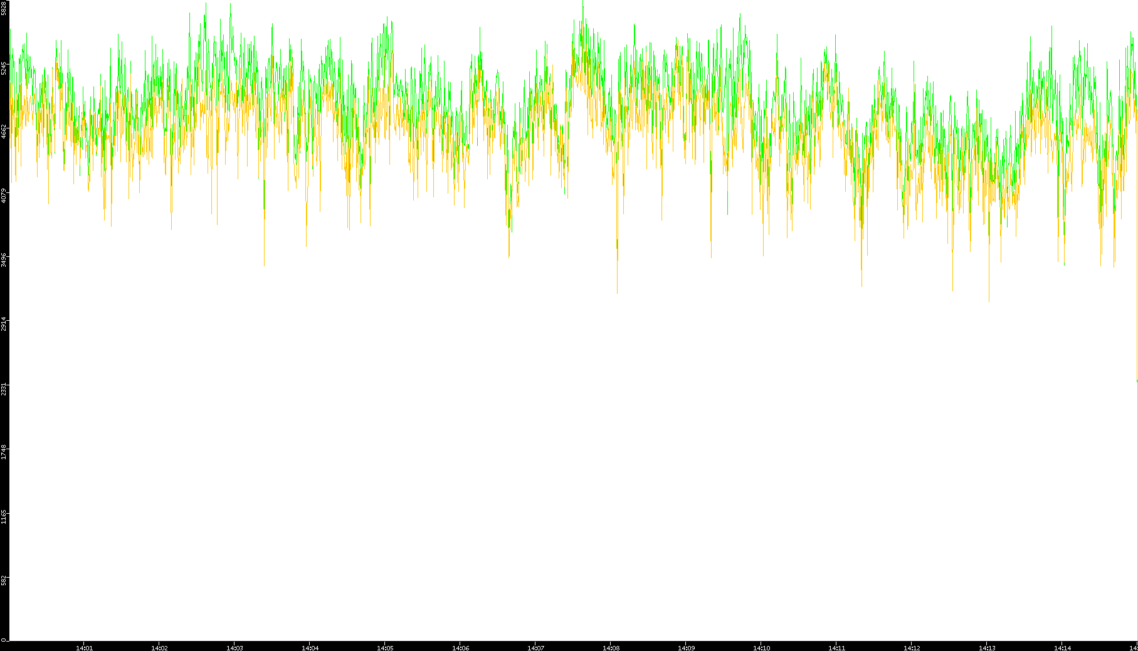Click the 1165 vertical axis label

4,516
